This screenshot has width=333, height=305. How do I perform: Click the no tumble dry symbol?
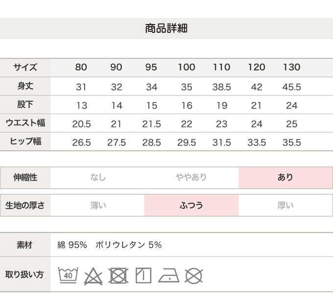(118, 275)
